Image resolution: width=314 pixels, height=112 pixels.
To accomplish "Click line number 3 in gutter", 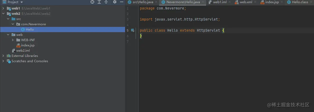I will pos(128,20).
